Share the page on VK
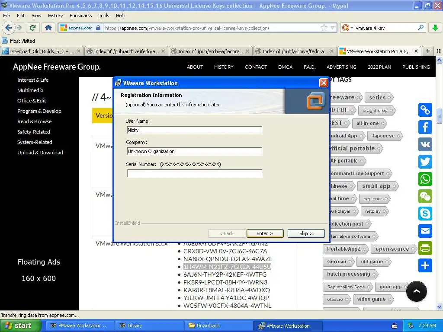Viewport: 443px width, 332px height. click(425, 144)
